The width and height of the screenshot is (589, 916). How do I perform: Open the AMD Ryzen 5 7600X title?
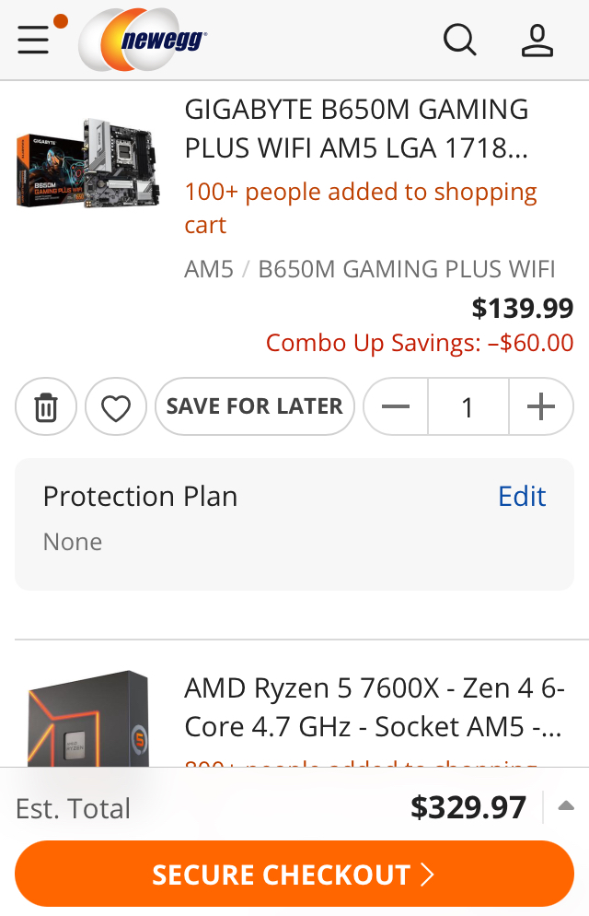coord(375,708)
